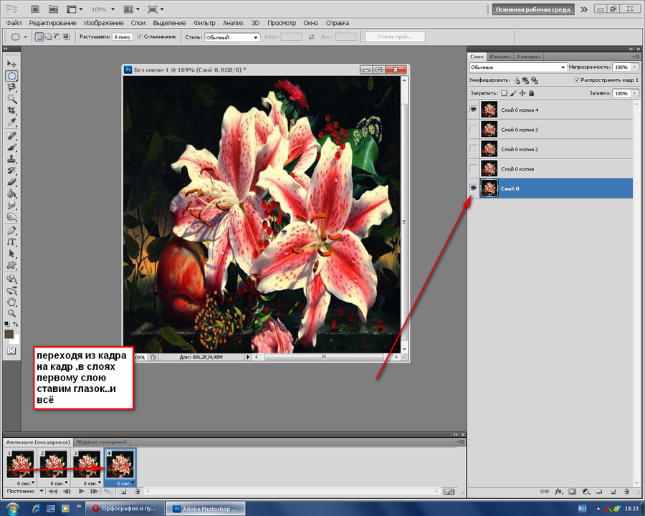Switch to Журнал измерений tab
Viewport: 645px width, 516px height.
tap(101, 442)
